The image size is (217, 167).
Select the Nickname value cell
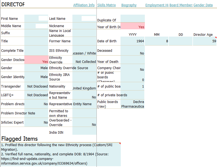[x=84, y=26]
